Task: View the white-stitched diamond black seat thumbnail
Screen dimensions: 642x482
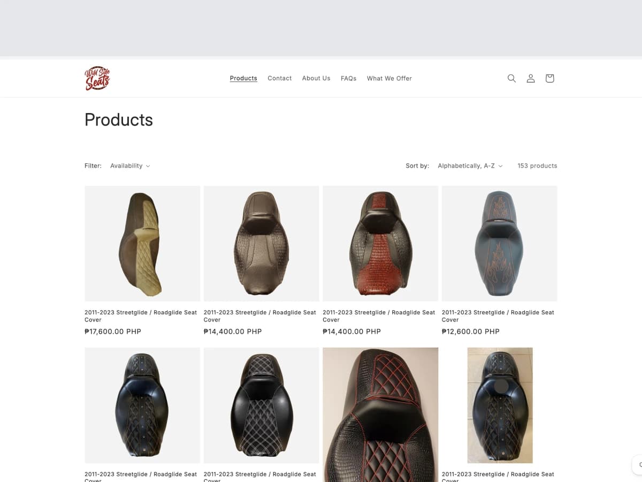Action: pos(262,405)
